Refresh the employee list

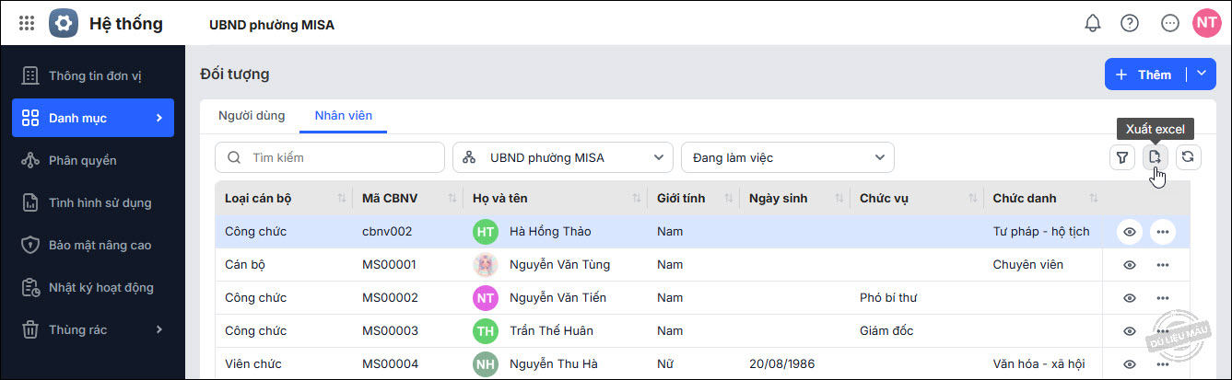click(1188, 157)
